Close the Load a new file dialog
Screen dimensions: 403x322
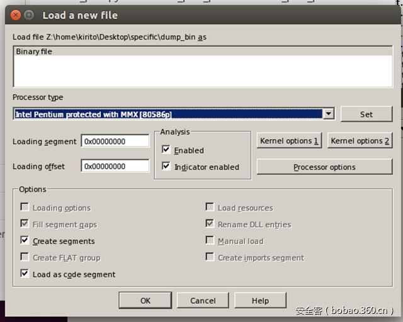[x=16, y=15]
